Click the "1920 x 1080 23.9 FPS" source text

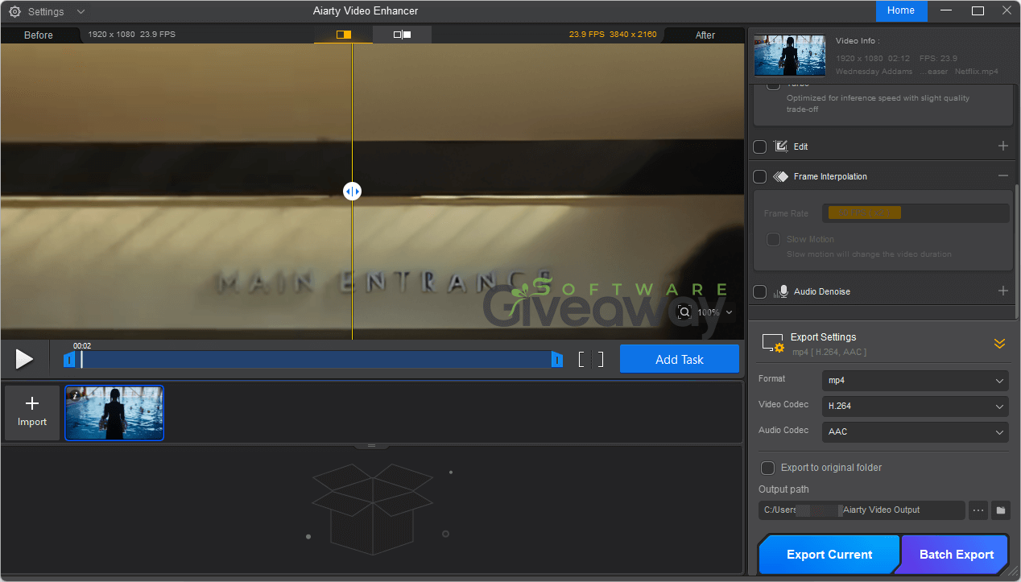point(132,35)
